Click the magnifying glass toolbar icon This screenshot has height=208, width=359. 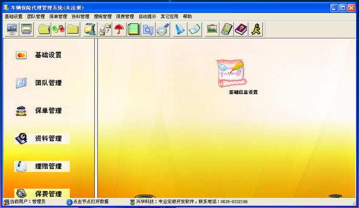163,29
